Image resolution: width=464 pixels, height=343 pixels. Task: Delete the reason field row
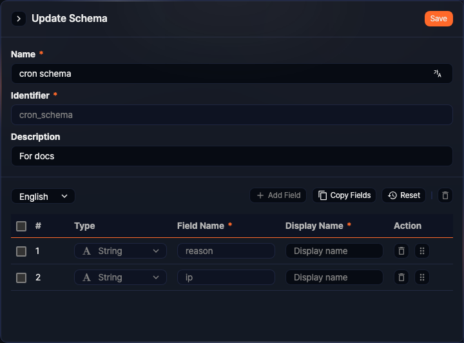(401, 251)
